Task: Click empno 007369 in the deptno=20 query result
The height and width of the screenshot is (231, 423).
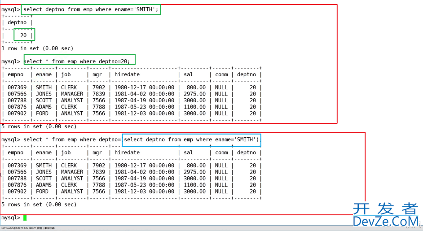Action: click(x=17, y=87)
